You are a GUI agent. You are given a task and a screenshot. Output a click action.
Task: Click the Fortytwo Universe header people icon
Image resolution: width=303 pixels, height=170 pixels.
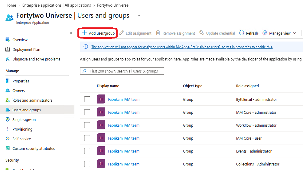pyautogui.click(x=9, y=17)
